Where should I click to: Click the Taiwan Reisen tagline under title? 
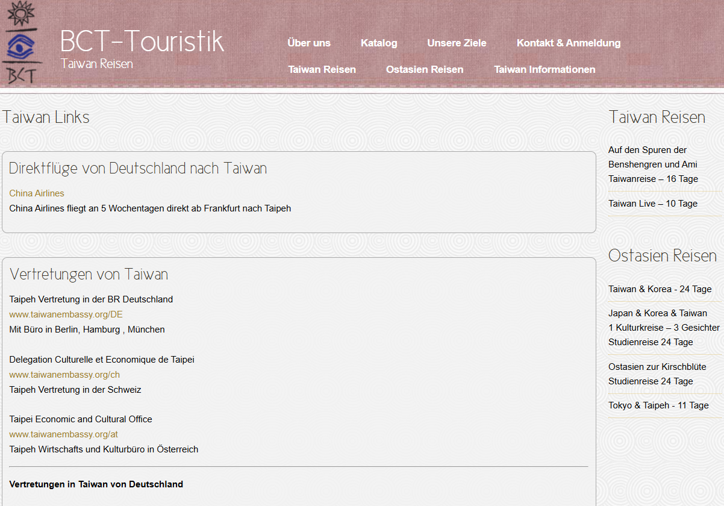click(x=97, y=64)
